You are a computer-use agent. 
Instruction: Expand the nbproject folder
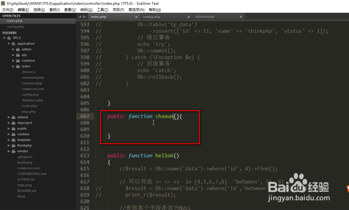point(9,123)
